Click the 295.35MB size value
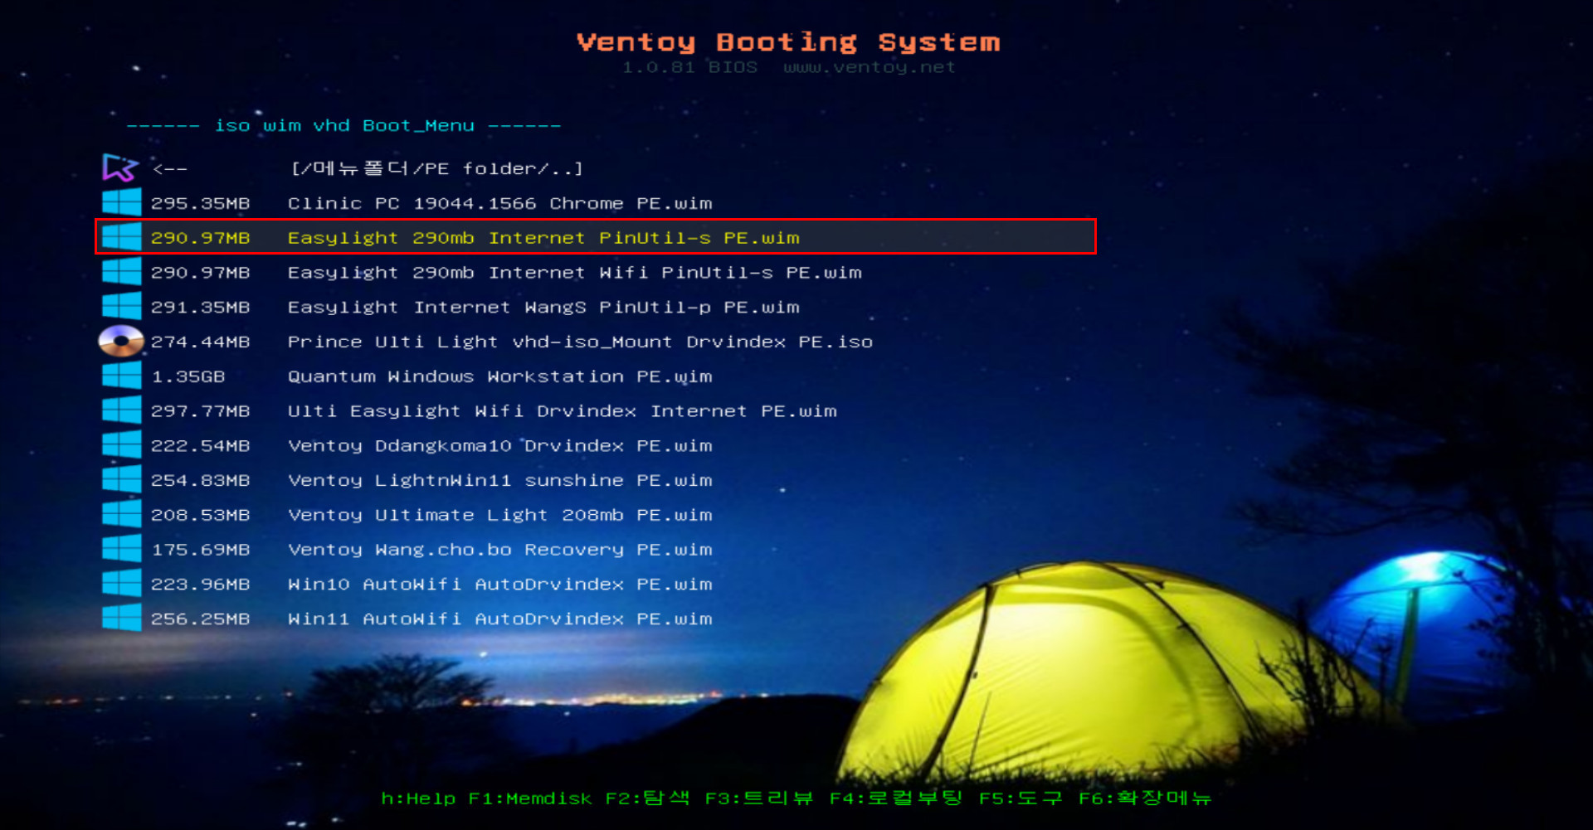The height and width of the screenshot is (830, 1593). pyautogui.click(x=200, y=203)
